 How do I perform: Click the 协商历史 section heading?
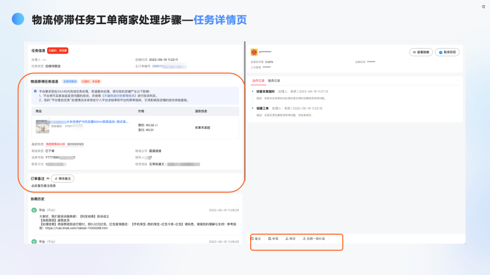[37, 199]
